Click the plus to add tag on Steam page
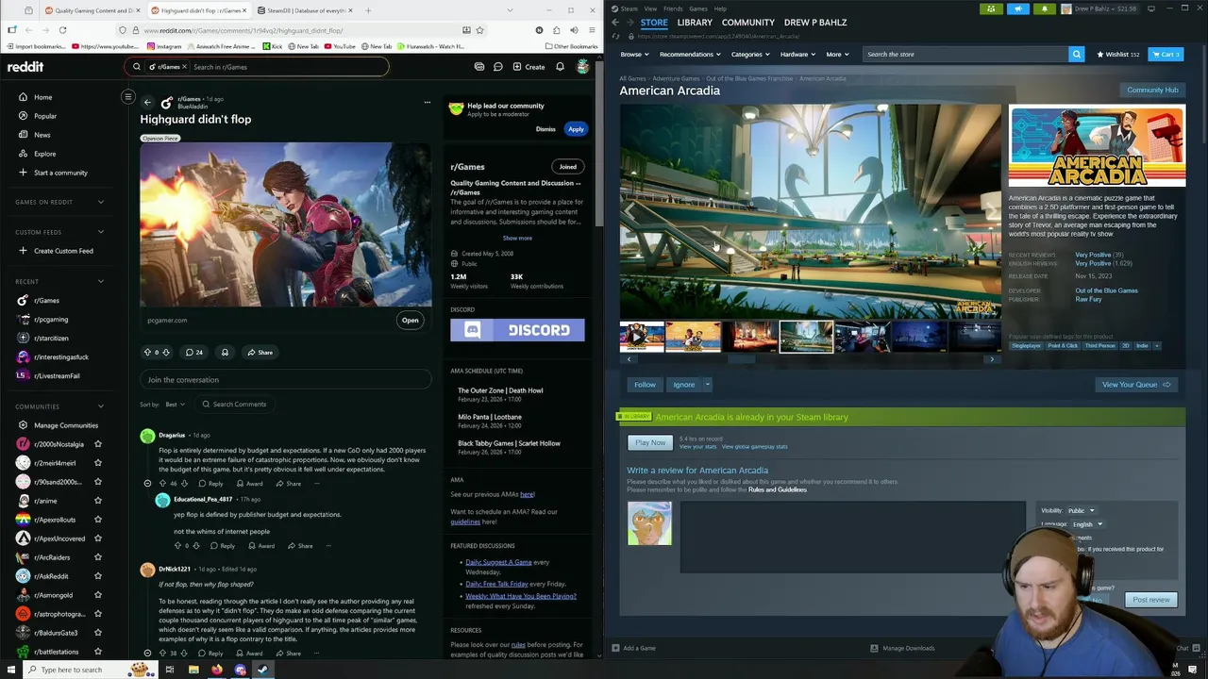1208x679 pixels. [1157, 345]
